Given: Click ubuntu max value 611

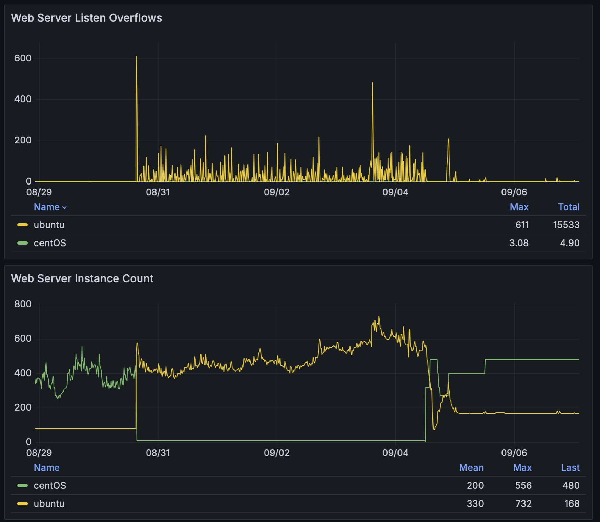Looking at the screenshot, I should click(x=522, y=225).
